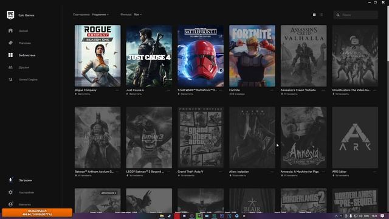Open Just Cause 4 three-dots options menu
Screen dimensions: 389x219
click(x=169, y=91)
